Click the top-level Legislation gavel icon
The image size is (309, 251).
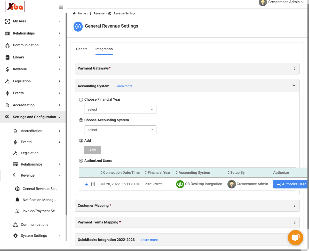click(x=7, y=81)
